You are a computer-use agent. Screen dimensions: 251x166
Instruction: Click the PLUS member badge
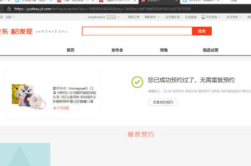tap(111, 17)
